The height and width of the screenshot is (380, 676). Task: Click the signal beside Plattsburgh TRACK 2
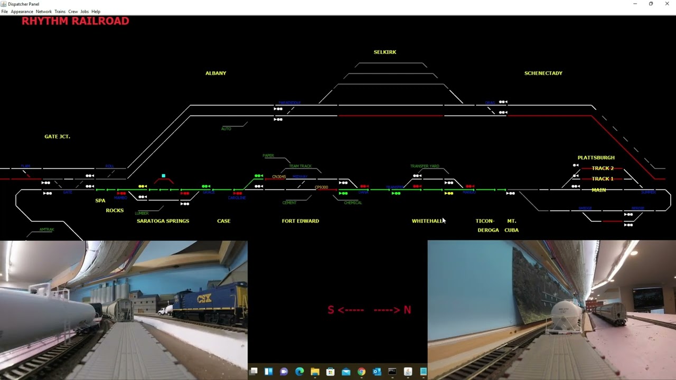[x=576, y=165]
